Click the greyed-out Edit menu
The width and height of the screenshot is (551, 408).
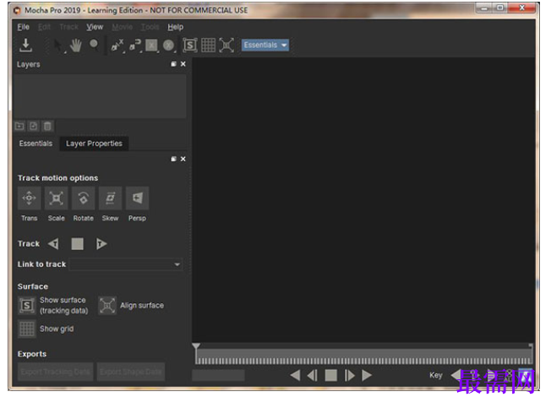(x=44, y=27)
